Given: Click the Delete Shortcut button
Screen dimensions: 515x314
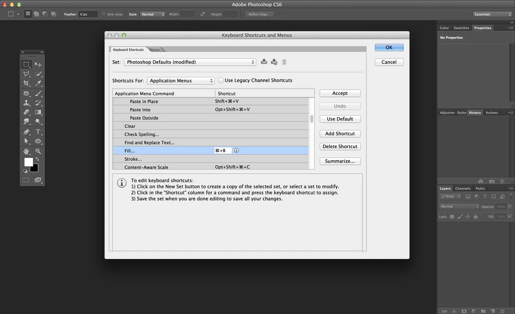Looking at the screenshot, I should click(340, 146).
